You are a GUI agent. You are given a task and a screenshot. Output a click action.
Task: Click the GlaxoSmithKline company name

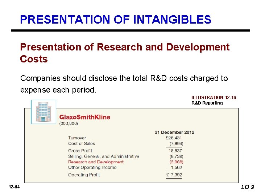(85, 117)
